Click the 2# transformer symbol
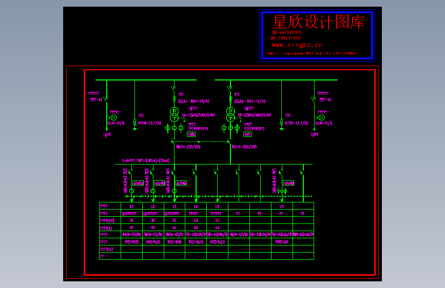 230,114
